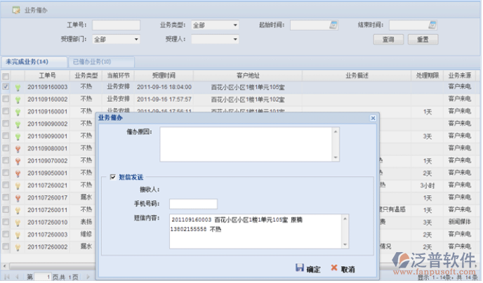Click the yellow bulb icon for row 201107260011

pos(18,211)
